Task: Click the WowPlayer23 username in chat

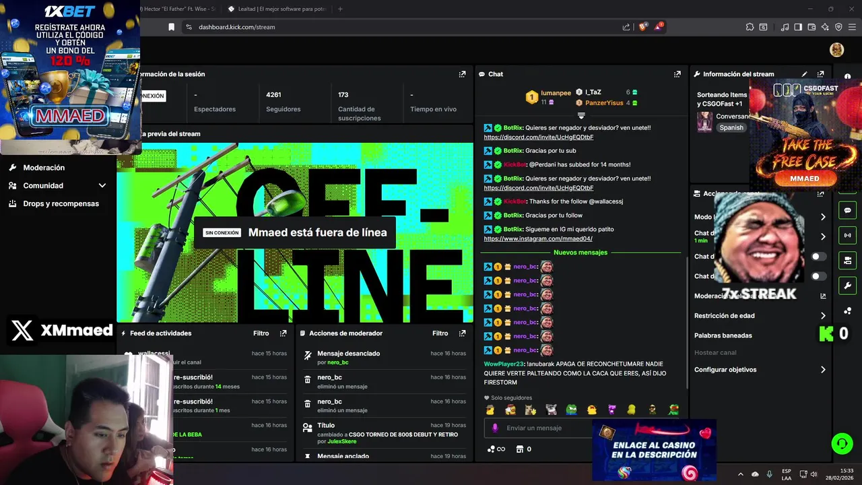Action: pos(504,364)
